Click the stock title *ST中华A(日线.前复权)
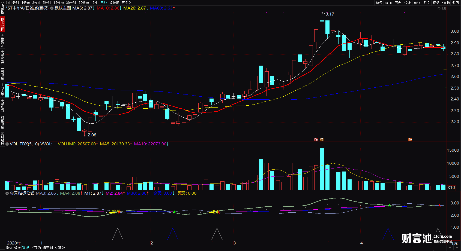 [27, 8]
